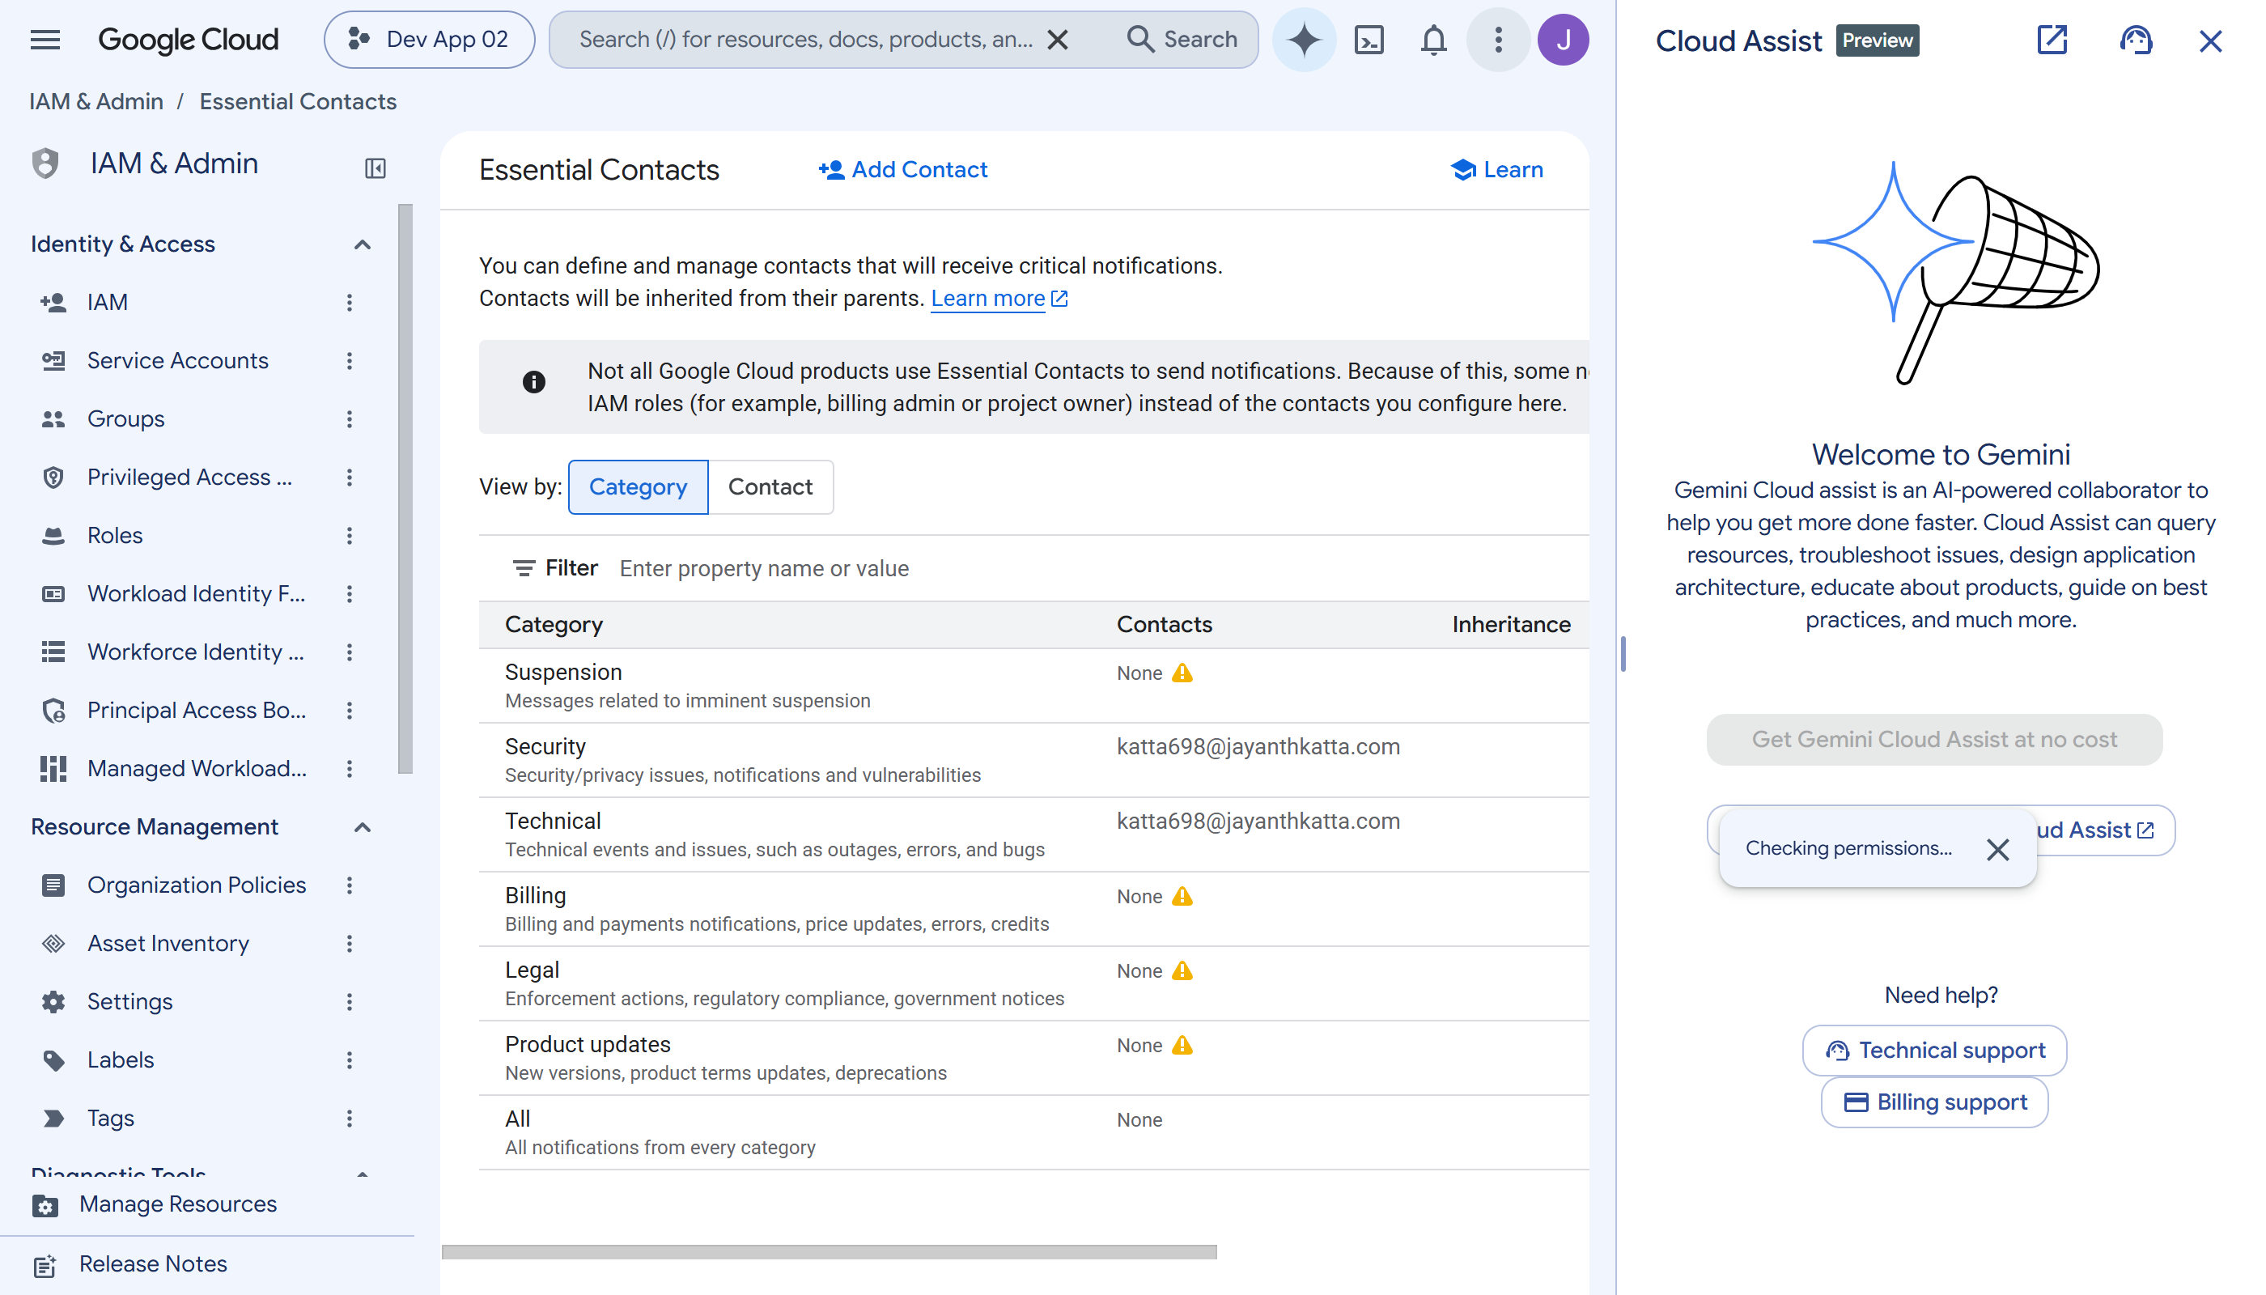The image size is (2266, 1295).
Task: Open Manage Resources at sidebar bottom
Action: (178, 1204)
